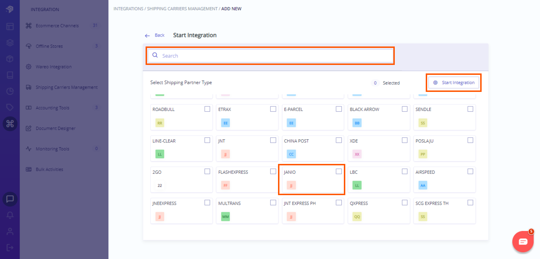Click the FF badge on Flashexpress card
The image size is (540, 259).
click(225, 185)
